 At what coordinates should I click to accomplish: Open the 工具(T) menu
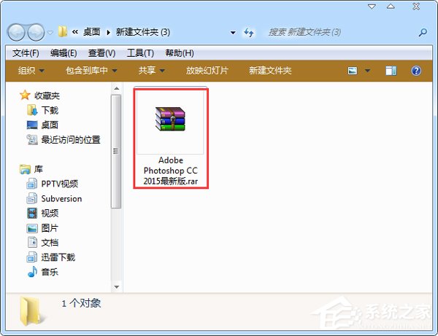click(x=140, y=53)
